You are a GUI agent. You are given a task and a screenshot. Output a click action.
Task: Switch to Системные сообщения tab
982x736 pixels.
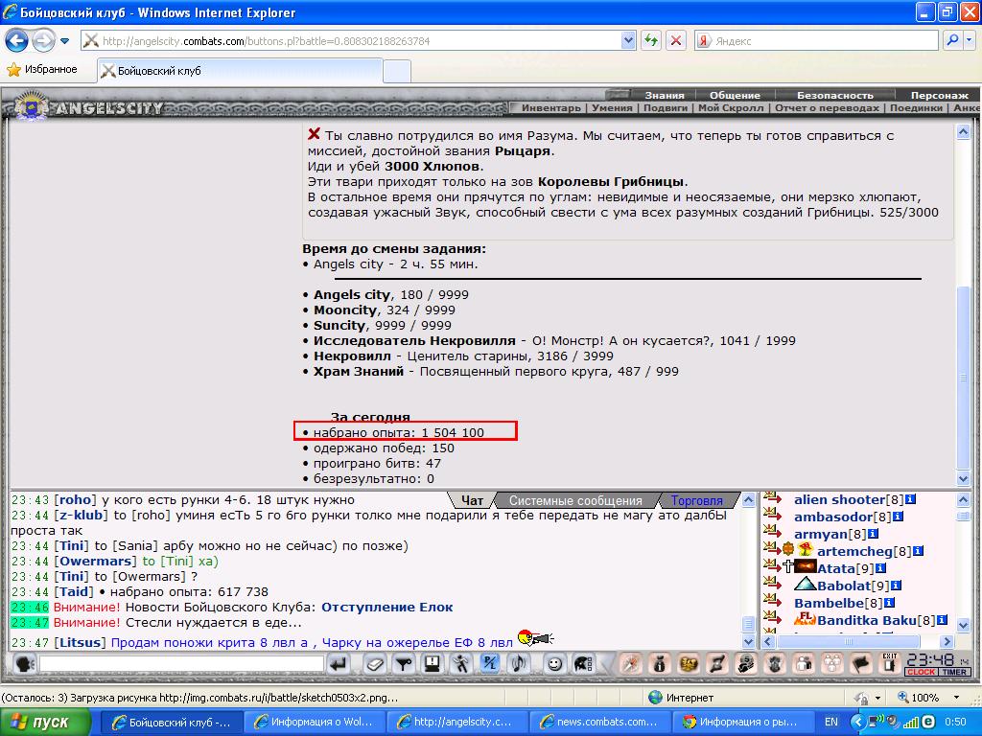(575, 500)
